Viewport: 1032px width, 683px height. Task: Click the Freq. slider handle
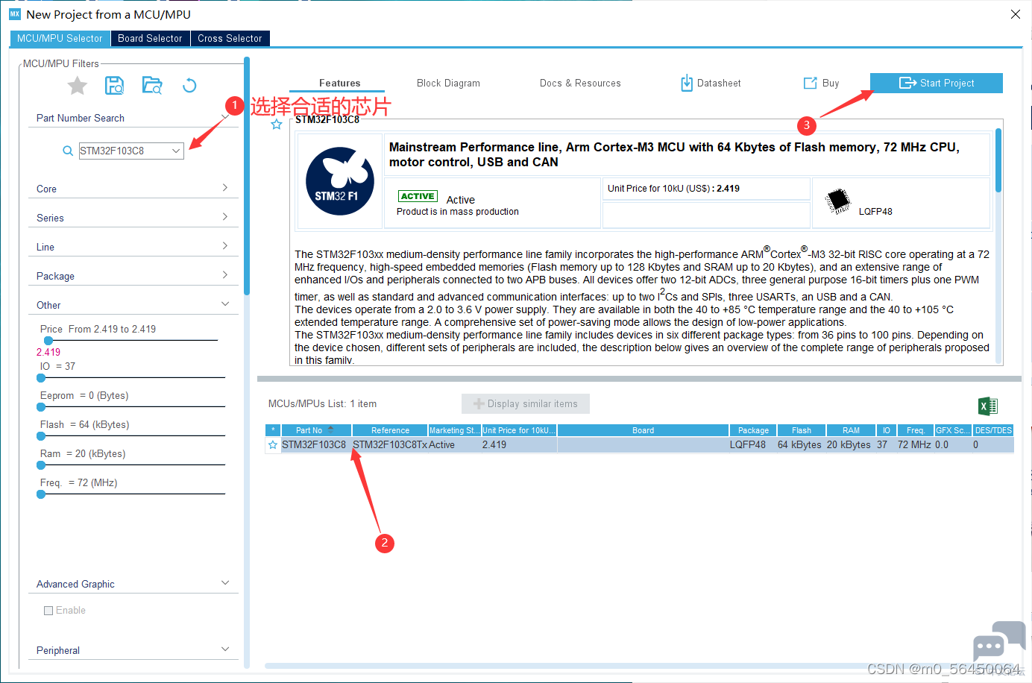41,494
